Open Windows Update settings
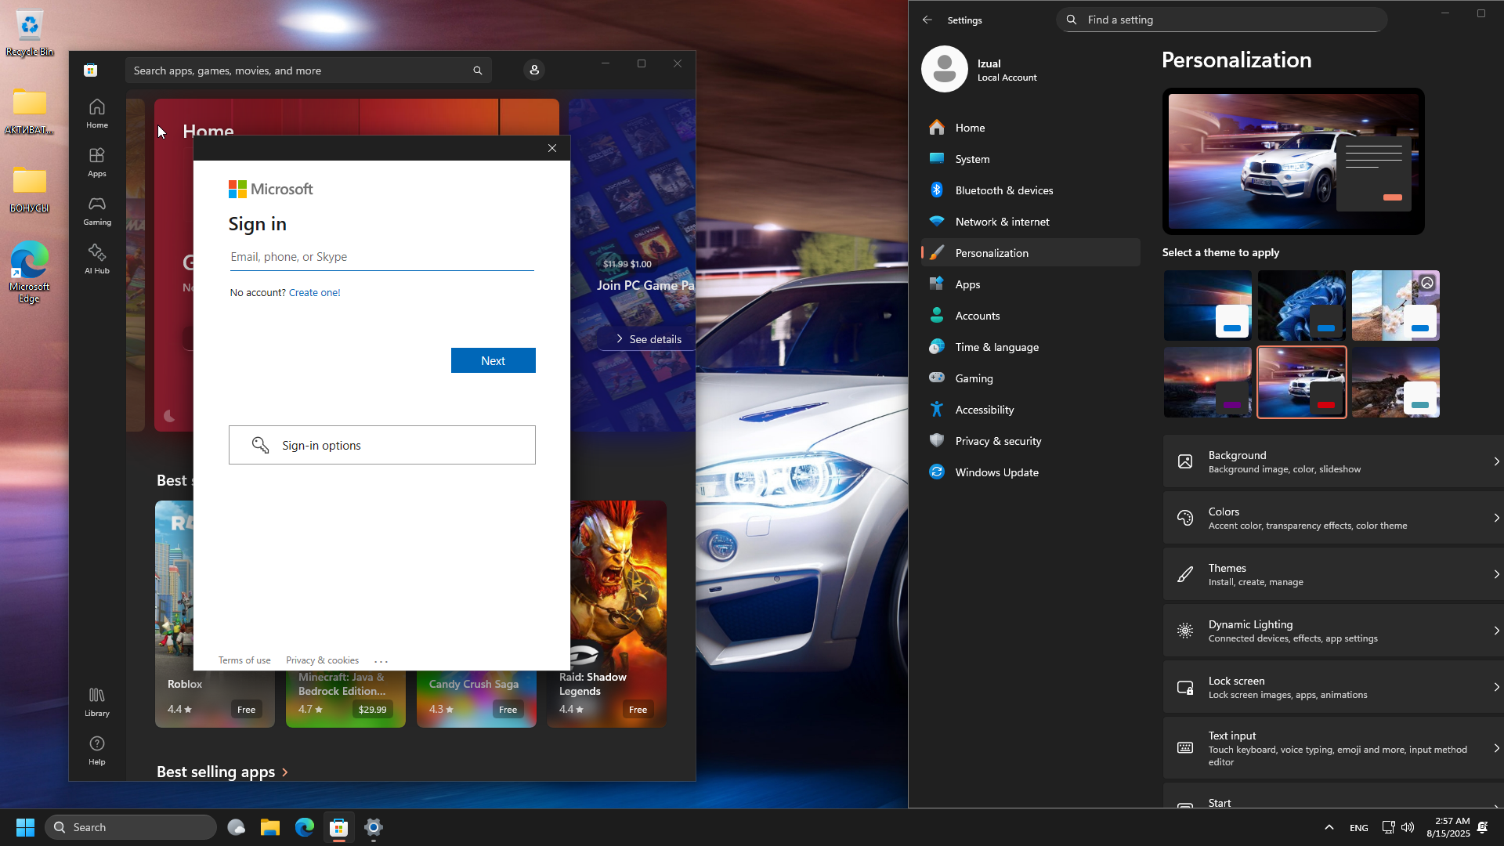The width and height of the screenshot is (1504, 846). (x=1030, y=472)
